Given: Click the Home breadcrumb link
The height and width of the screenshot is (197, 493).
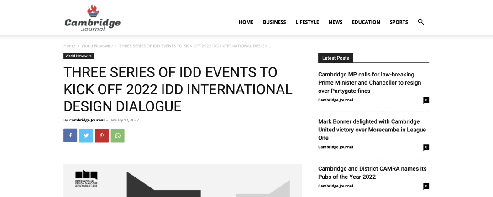Looking at the screenshot, I should 69,46.
